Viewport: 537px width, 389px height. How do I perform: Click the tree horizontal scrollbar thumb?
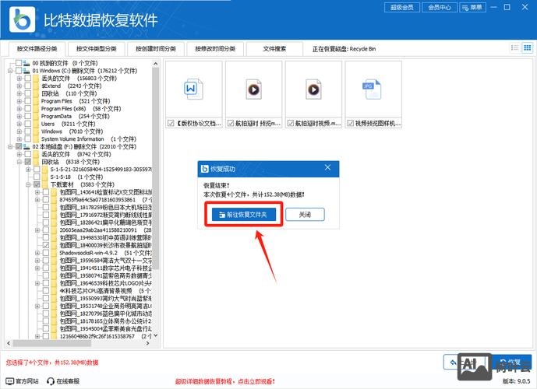click(51, 343)
